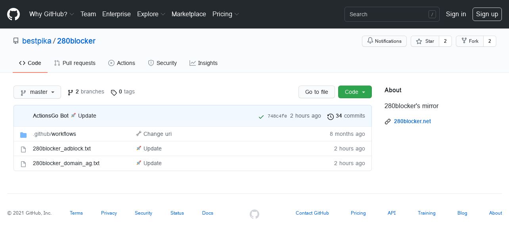Click the slash shortcut icon in search box
Viewport: 509px width, 238px height.
coord(432,14)
